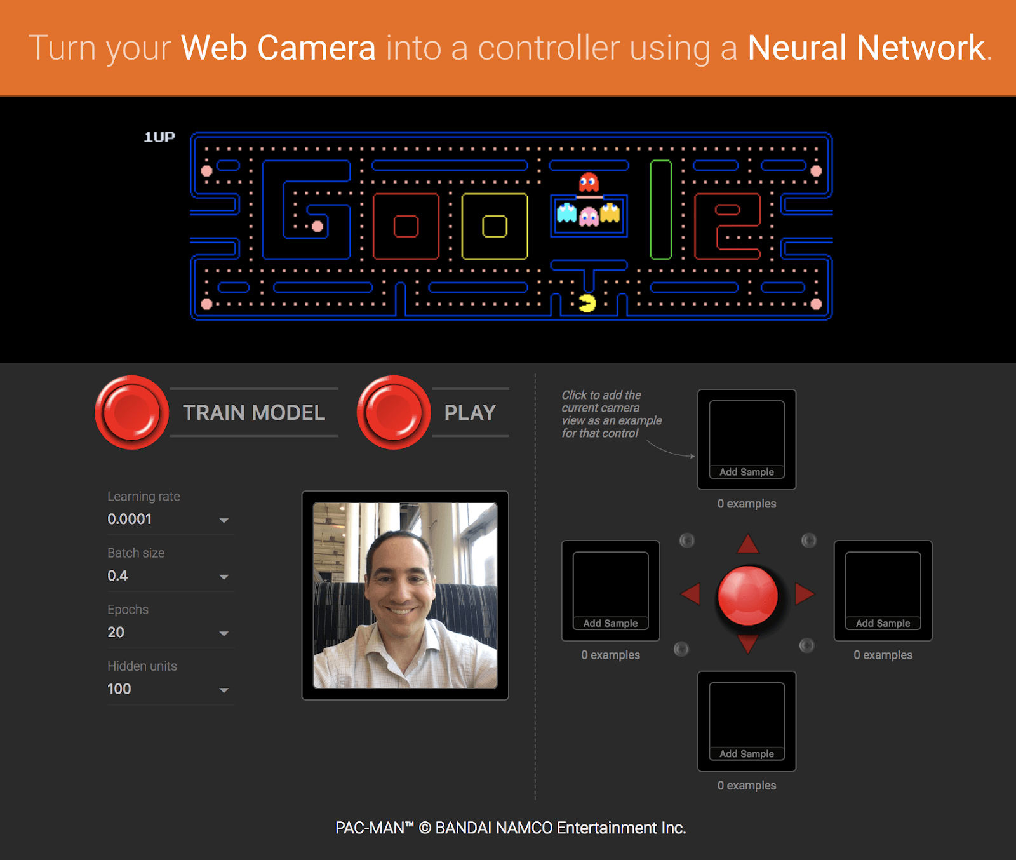Click the 0 examples text under down control
The image size is (1016, 860).
747,786
